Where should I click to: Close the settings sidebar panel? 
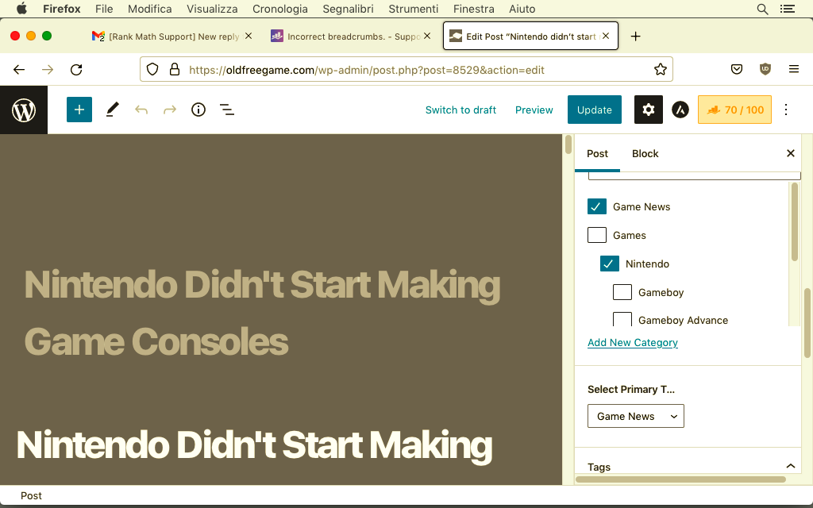coord(791,153)
